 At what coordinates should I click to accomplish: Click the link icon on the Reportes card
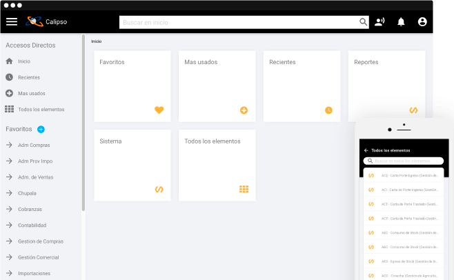click(x=413, y=110)
